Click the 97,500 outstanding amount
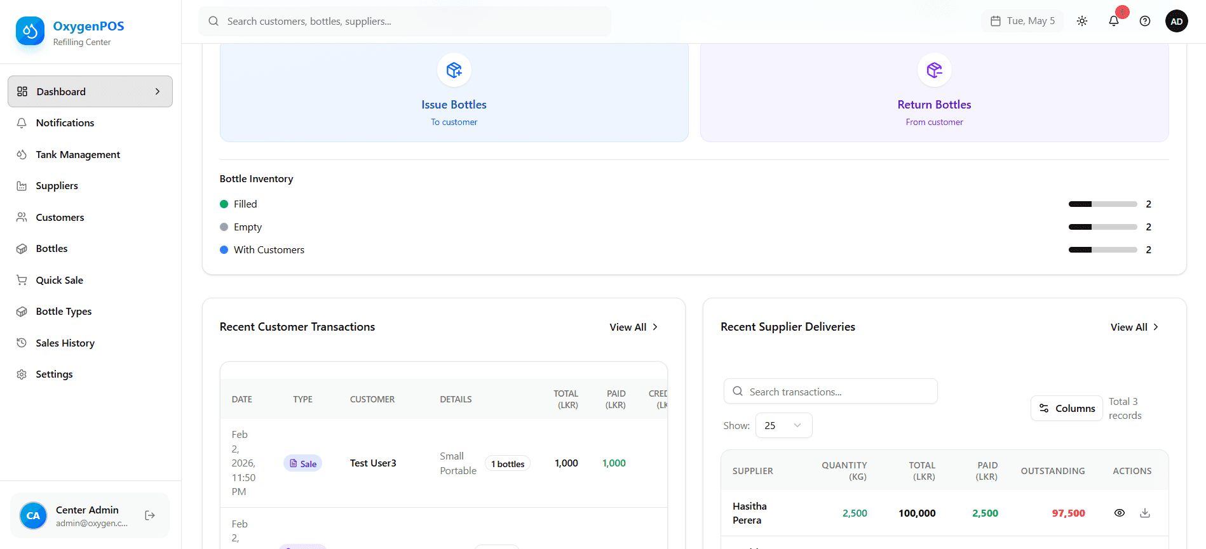This screenshot has height=549, width=1206. coord(1069,513)
